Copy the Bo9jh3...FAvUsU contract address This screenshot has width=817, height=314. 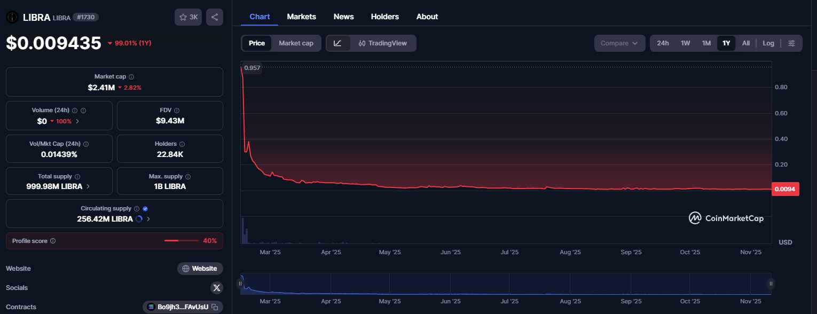tap(214, 307)
